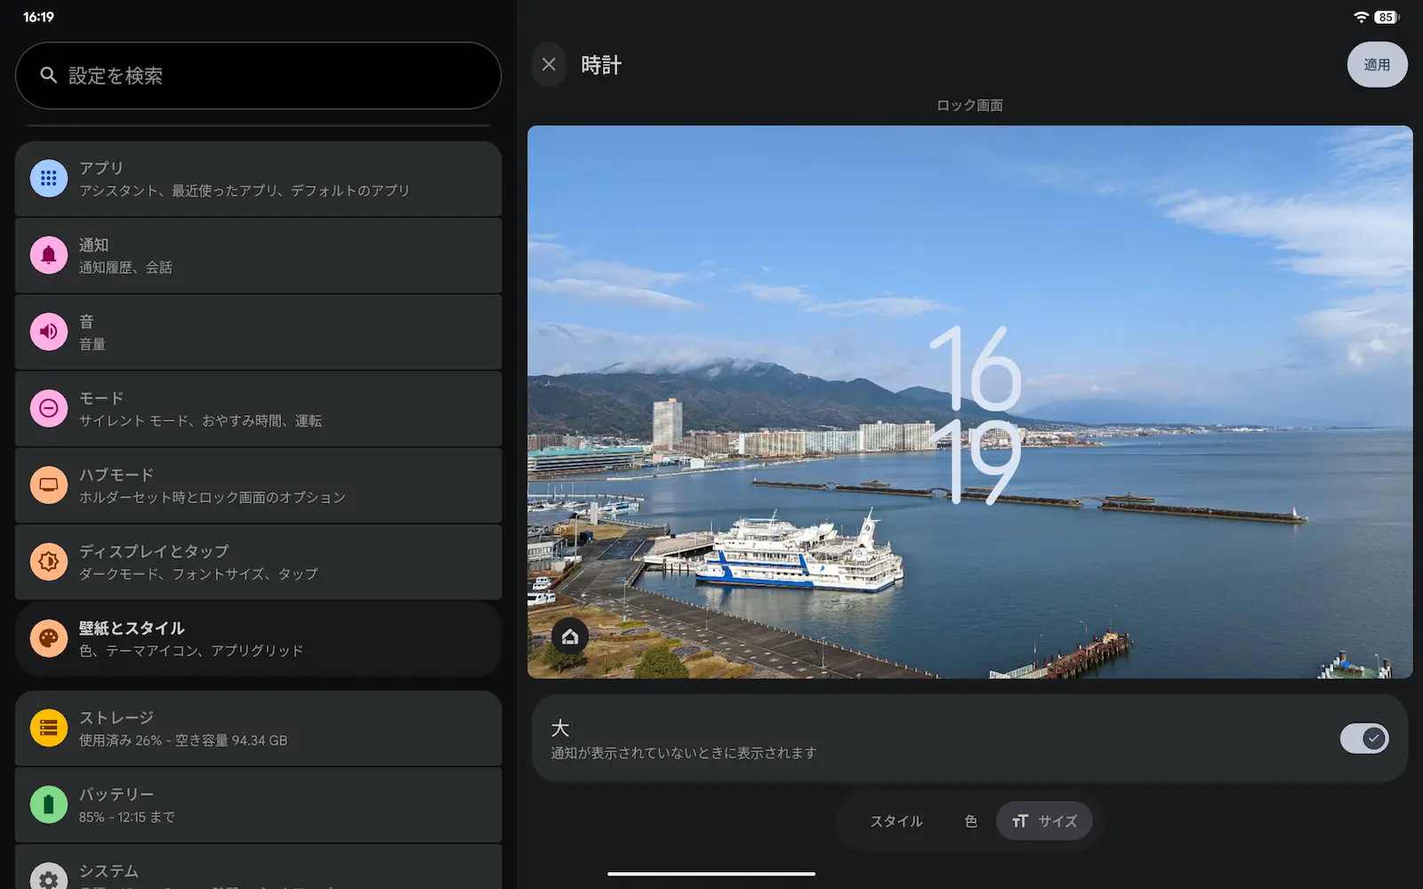Viewport: 1423px width, 889px height.
Task: Switch to the 色 tab
Action: click(971, 821)
